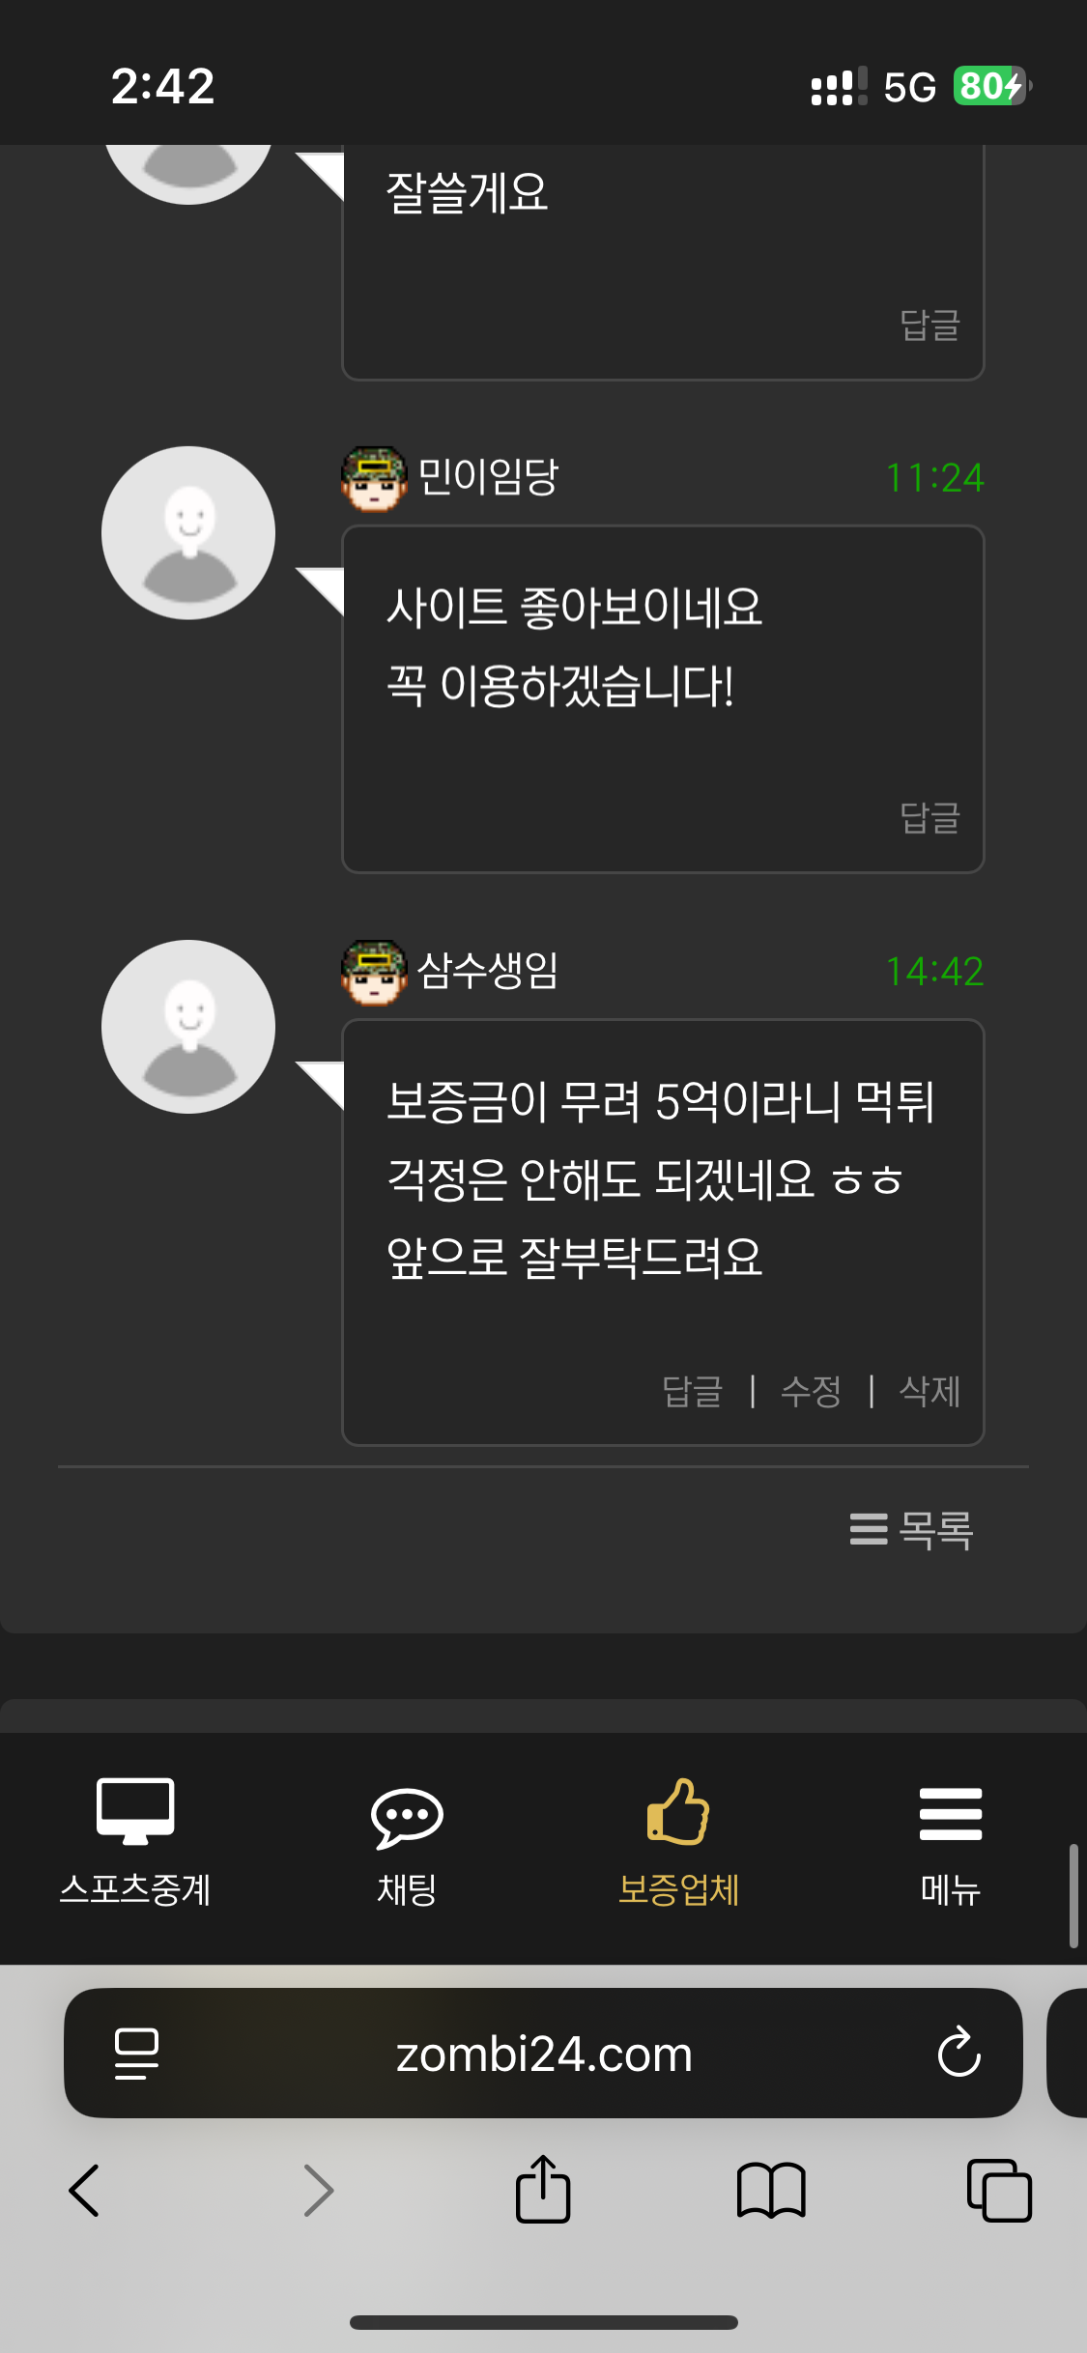
Task: Click 답글 on 삼수생임's comment
Action: 692,1391
